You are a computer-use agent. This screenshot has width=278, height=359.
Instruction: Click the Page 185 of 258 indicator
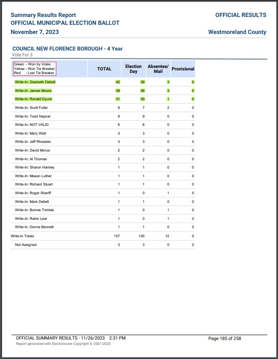[x=224, y=338]
